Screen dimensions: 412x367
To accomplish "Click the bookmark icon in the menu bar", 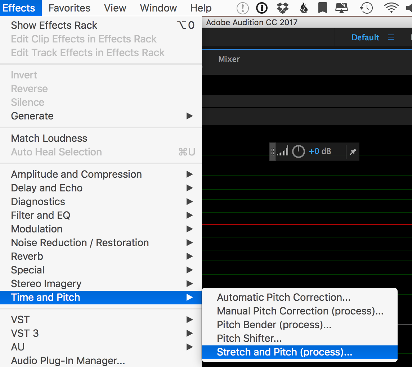I will (322, 8).
